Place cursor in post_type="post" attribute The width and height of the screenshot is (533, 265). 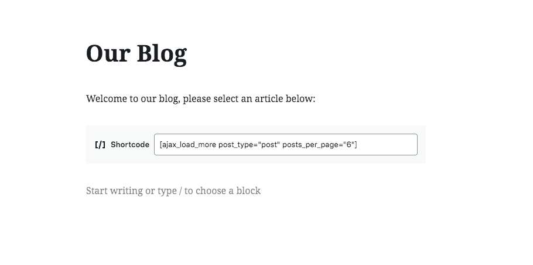pyautogui.click(x=249, y=145)
